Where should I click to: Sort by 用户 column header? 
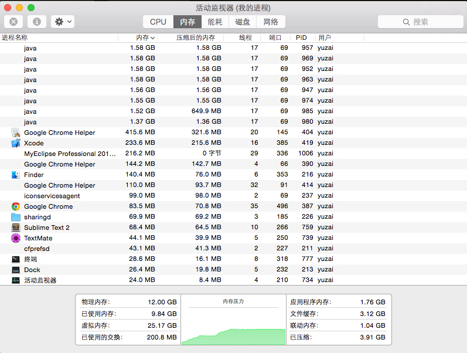pos(339,38)
